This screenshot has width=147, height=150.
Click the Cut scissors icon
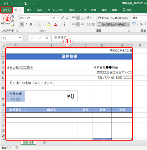click(13, 16)
